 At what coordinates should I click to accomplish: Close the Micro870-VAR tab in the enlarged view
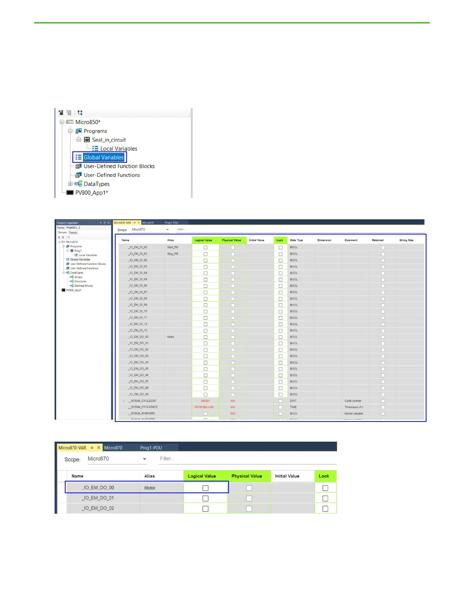[99, 448]
